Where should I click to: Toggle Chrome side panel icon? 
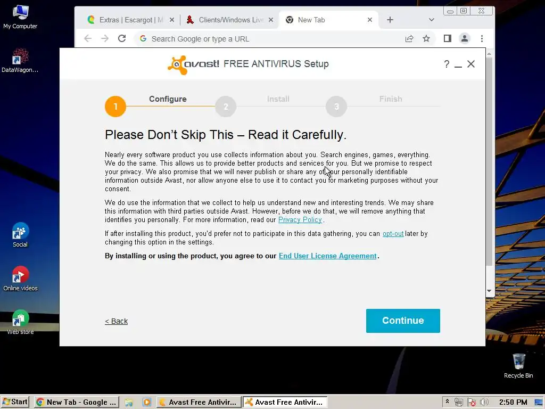pyautogui.click(x=447, y=38)
